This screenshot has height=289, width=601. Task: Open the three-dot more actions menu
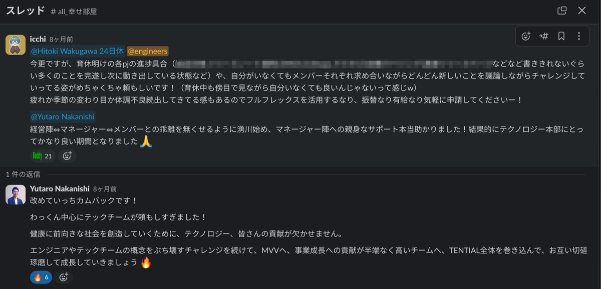(578, 36)
